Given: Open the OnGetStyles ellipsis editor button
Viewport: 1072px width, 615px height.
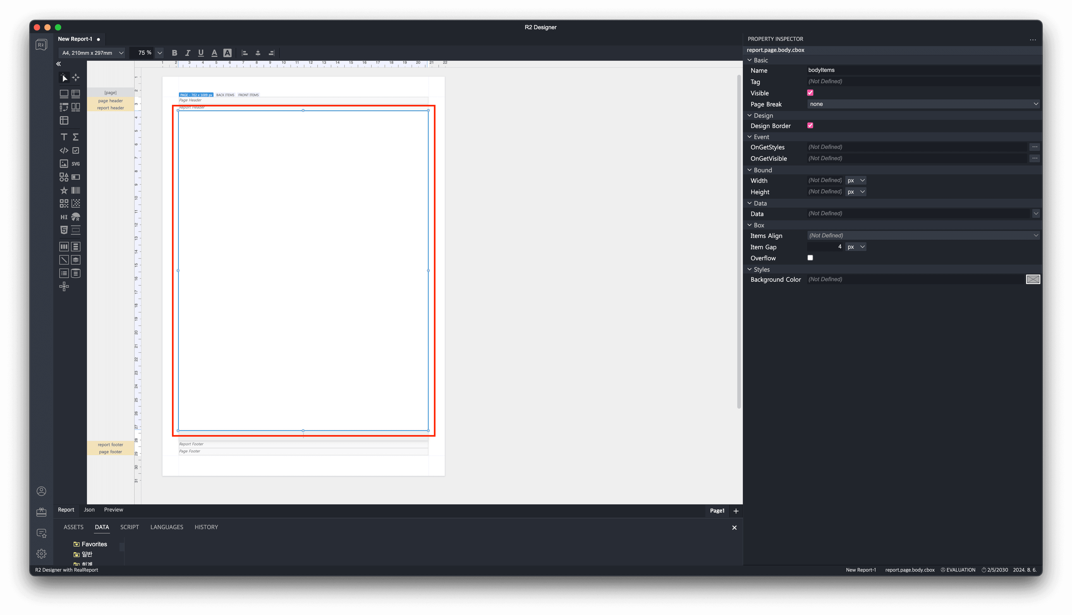Looking at the screenshot, I should click(1034, 147).
